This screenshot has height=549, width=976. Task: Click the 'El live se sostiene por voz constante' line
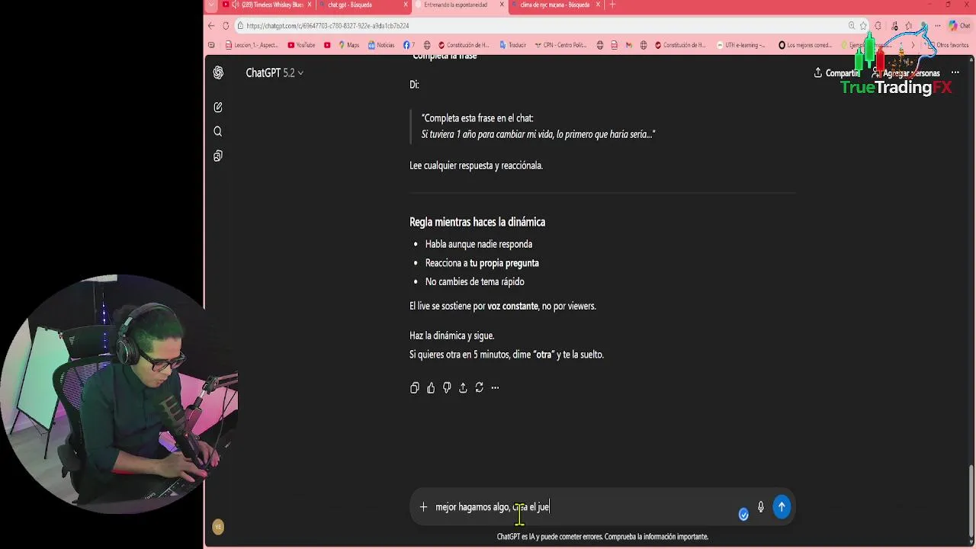[502, 306]
